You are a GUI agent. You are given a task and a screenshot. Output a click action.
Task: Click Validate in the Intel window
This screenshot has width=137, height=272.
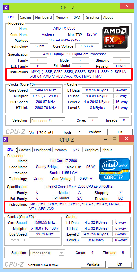pyautogui.click(x=93, y=264)
